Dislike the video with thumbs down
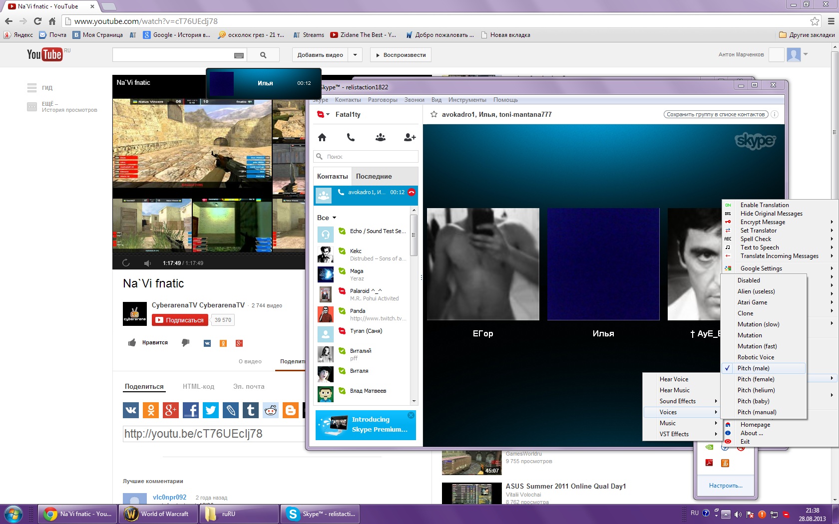Screen dimensions: 839x524 [185, 342]
